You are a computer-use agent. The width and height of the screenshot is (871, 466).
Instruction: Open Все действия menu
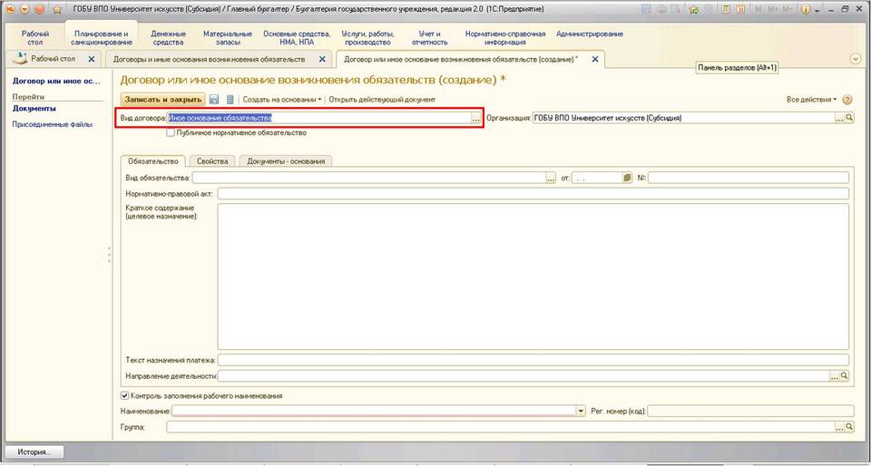point(811,100)
